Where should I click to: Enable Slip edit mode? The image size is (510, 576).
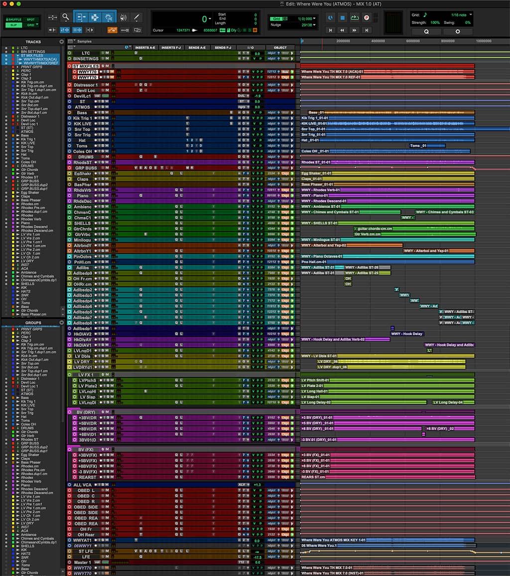pyautogui.click(x=13, y=25)
